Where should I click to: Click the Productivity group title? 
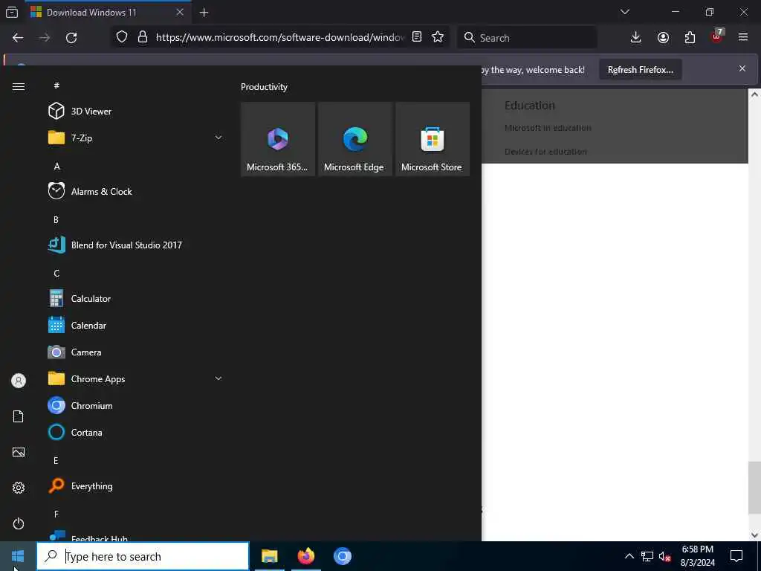(264, 87)
